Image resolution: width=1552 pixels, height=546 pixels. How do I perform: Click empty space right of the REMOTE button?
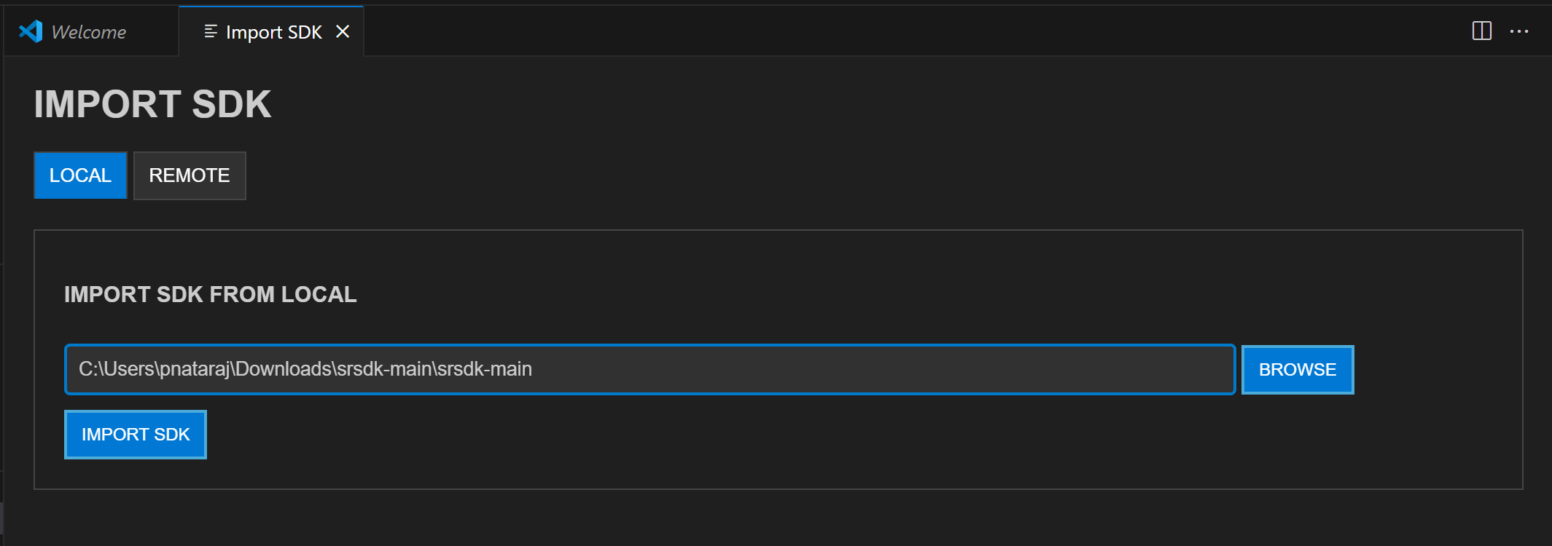click(802, 175)
